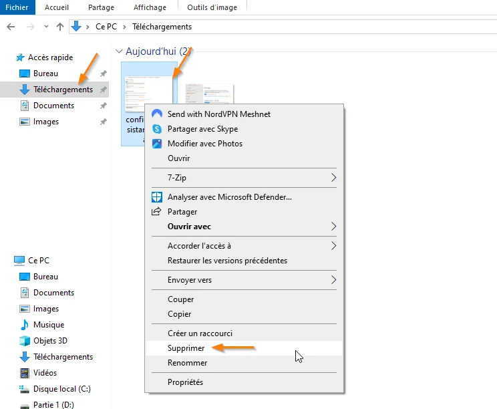Open pinned Documents under Accès rapide
Image resolution: width=497 pixels, height=409 pixels.
click(x=53, y=106)
